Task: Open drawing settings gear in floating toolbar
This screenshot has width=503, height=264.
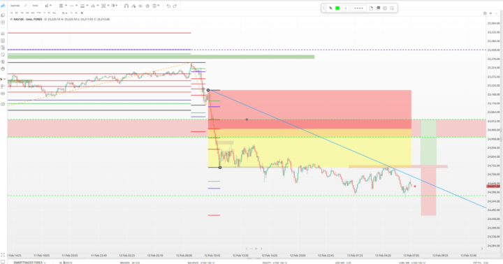Action: pos(385,8)
